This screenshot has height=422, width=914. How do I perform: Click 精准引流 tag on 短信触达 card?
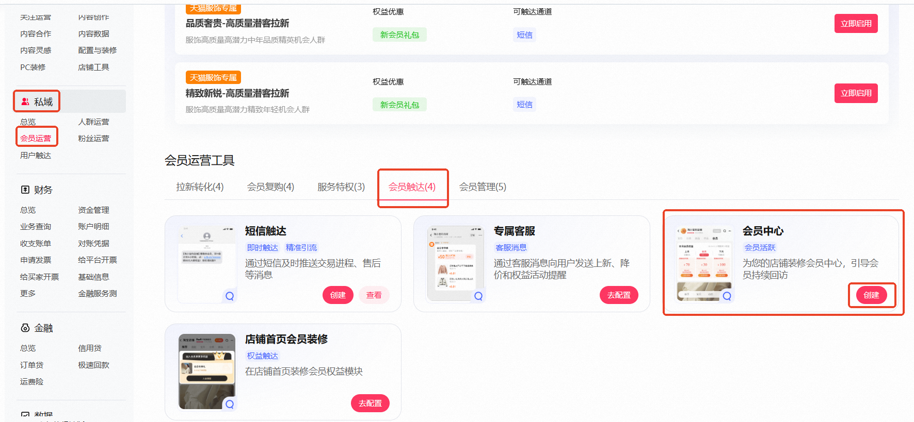pos(301,247)
